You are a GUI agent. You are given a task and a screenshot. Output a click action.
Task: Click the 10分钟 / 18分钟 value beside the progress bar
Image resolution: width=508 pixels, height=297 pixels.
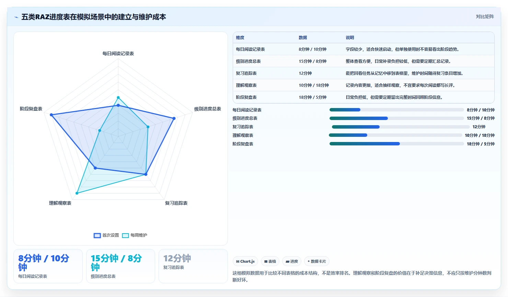point(480,135)
